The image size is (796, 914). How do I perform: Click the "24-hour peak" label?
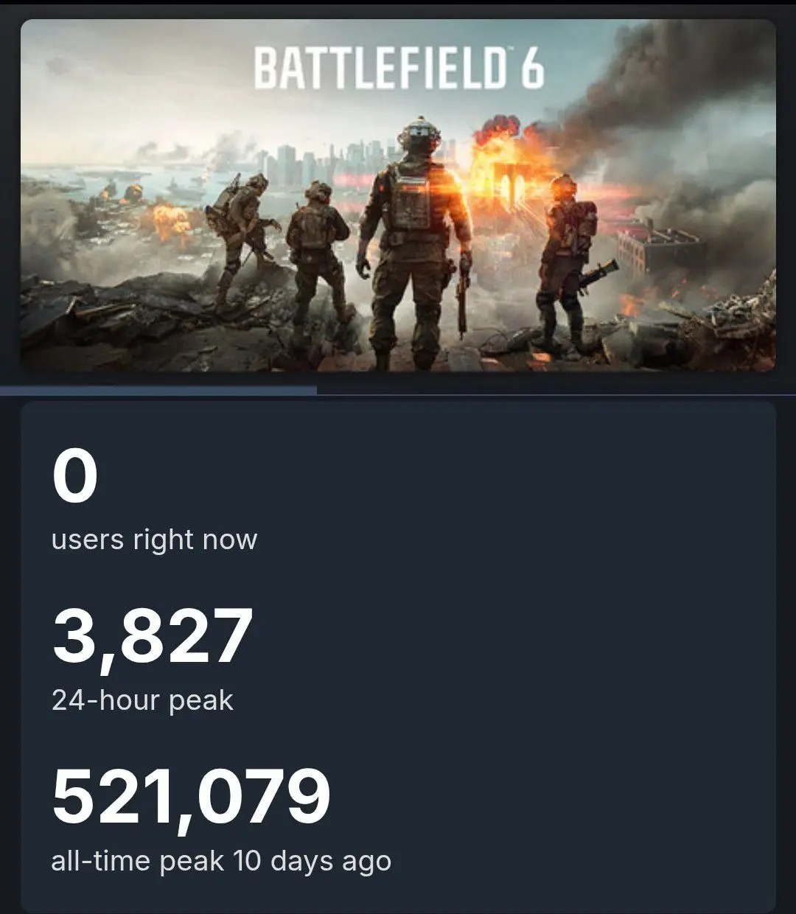click(x=142, y=700)
